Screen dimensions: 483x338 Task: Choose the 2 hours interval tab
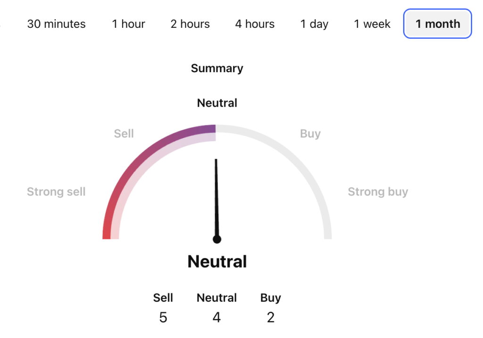pos(190,24)
